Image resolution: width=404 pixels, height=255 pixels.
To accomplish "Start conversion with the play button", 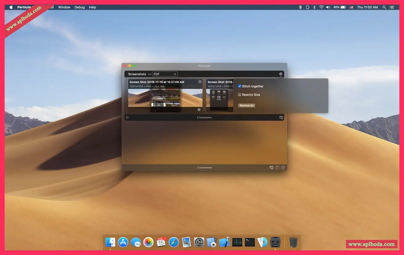I will click(x=127, y=117).
